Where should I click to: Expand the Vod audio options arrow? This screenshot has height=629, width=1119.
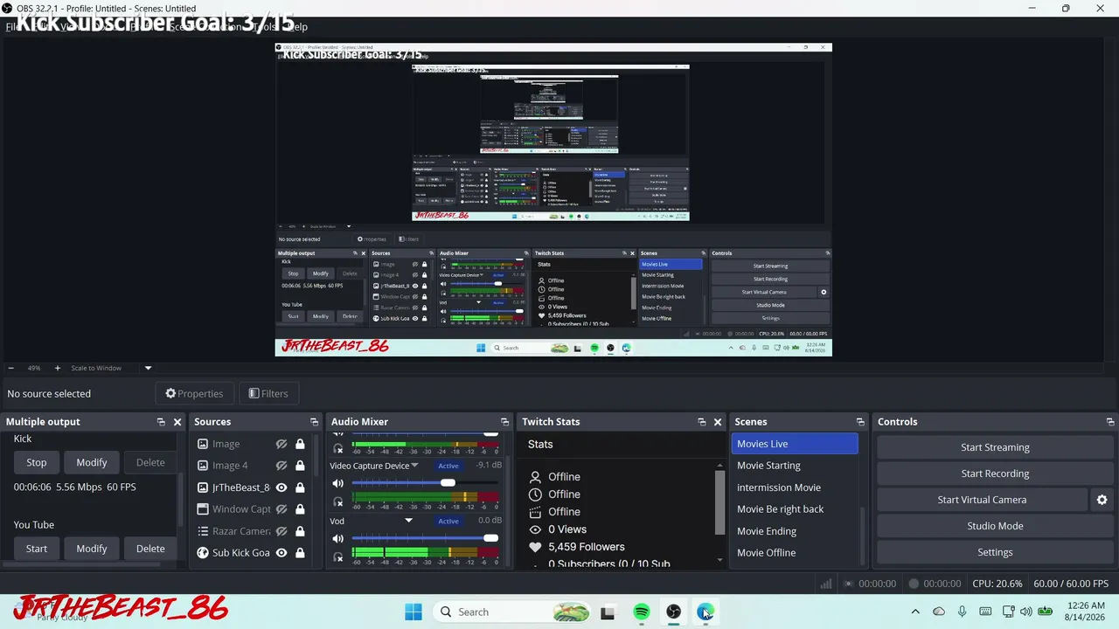point(408,521)
